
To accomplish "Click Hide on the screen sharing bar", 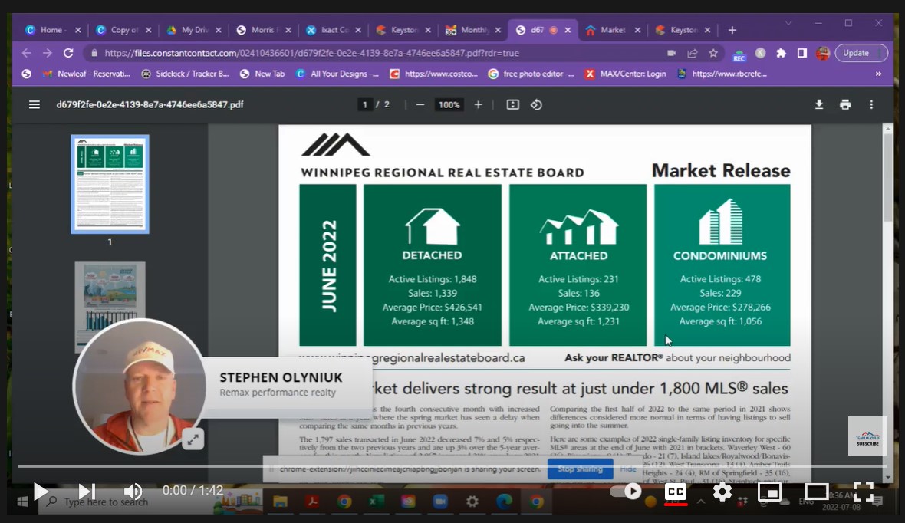I will tap(628, 469).
